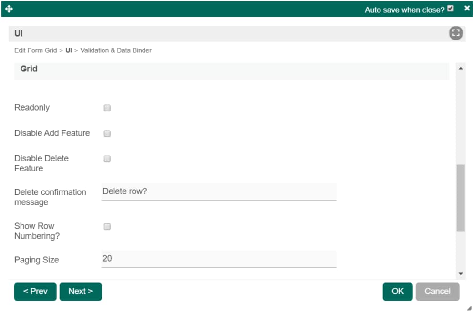Click the Disable Delete Feature label
Image resolution: width=473 pixels, height=312 pixels.
(41, 163)
